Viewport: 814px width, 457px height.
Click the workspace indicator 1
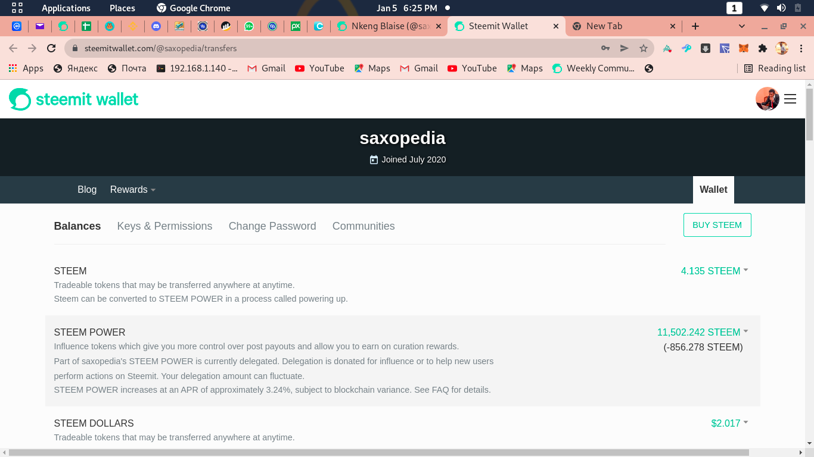pyautogui.click(x=734, y=8)
